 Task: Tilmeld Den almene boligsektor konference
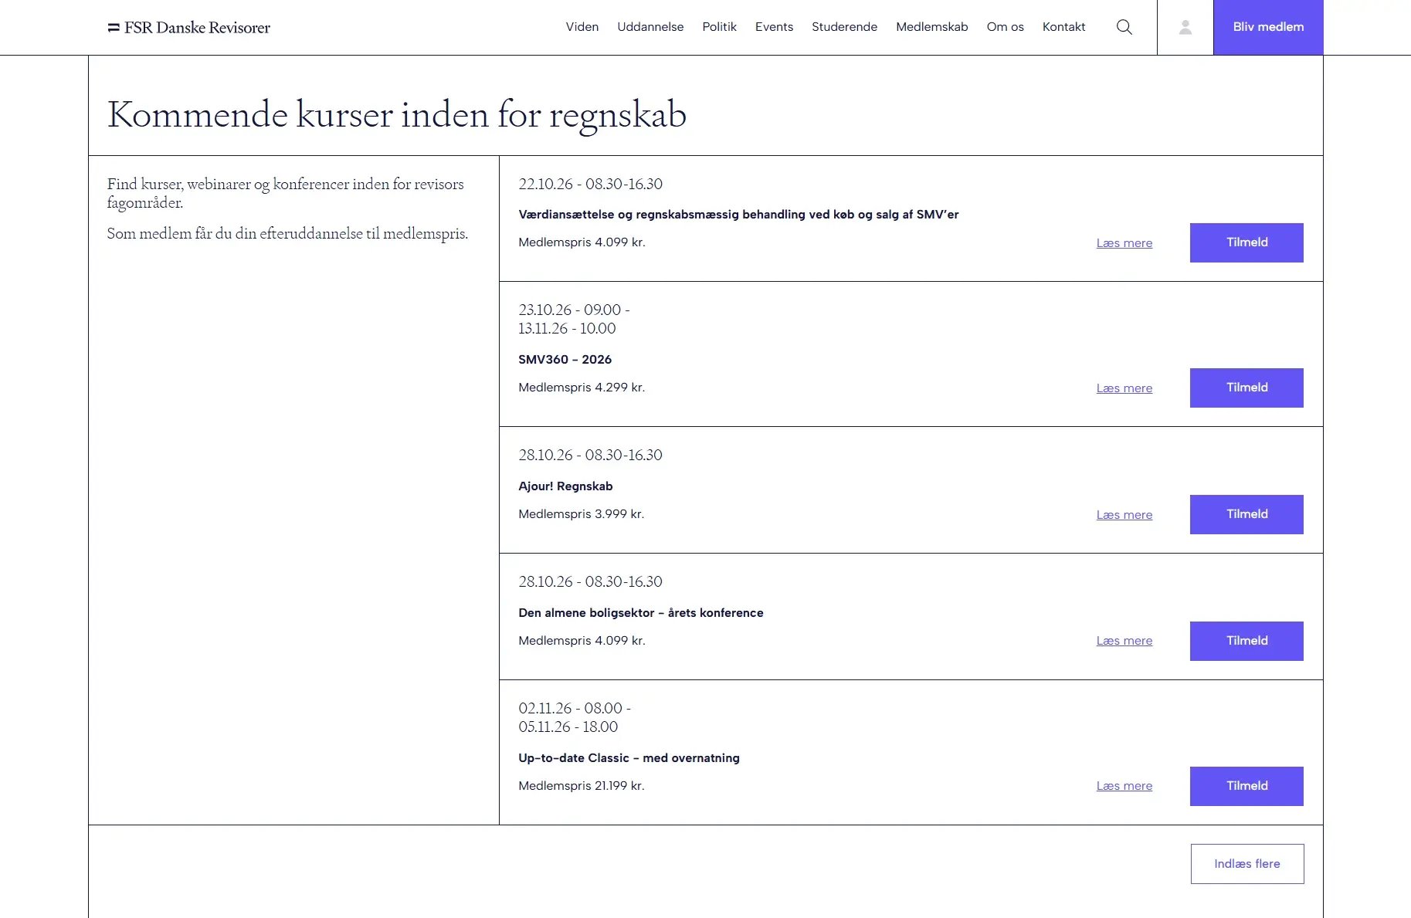(1246, 641)
